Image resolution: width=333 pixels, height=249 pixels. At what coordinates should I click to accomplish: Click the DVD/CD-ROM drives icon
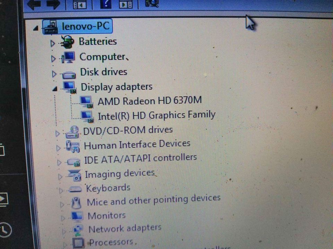[72, 132]
